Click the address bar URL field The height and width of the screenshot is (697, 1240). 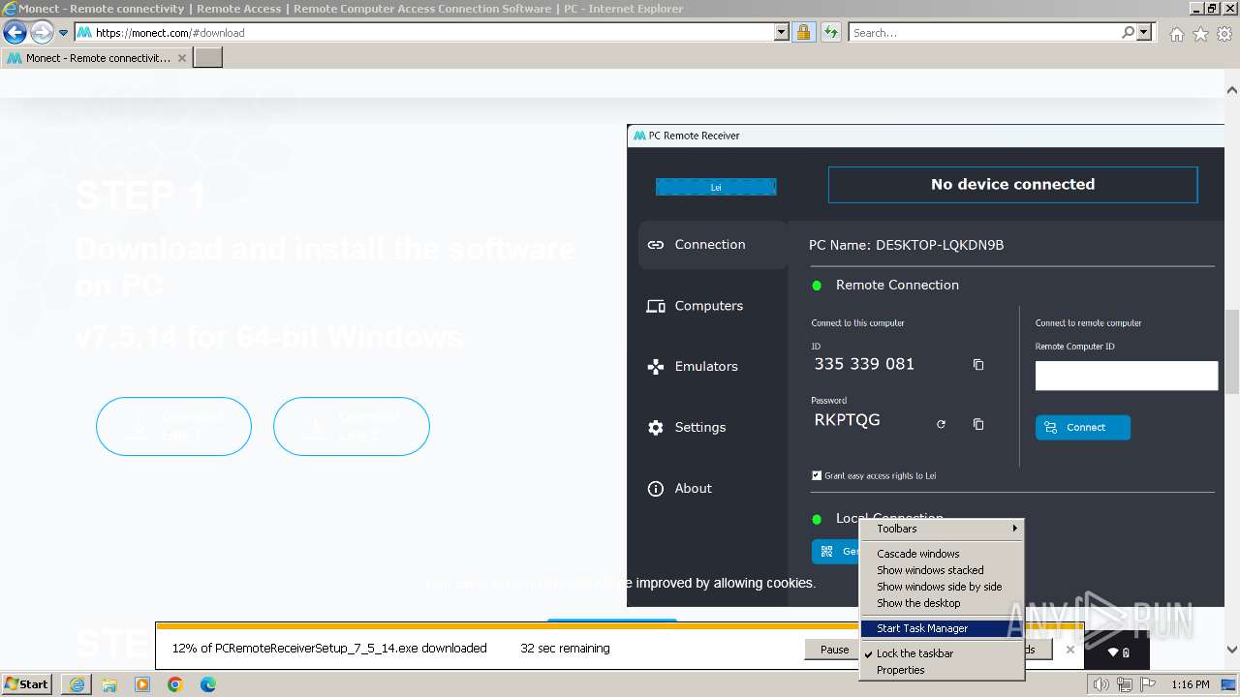(x=426, y=33)
